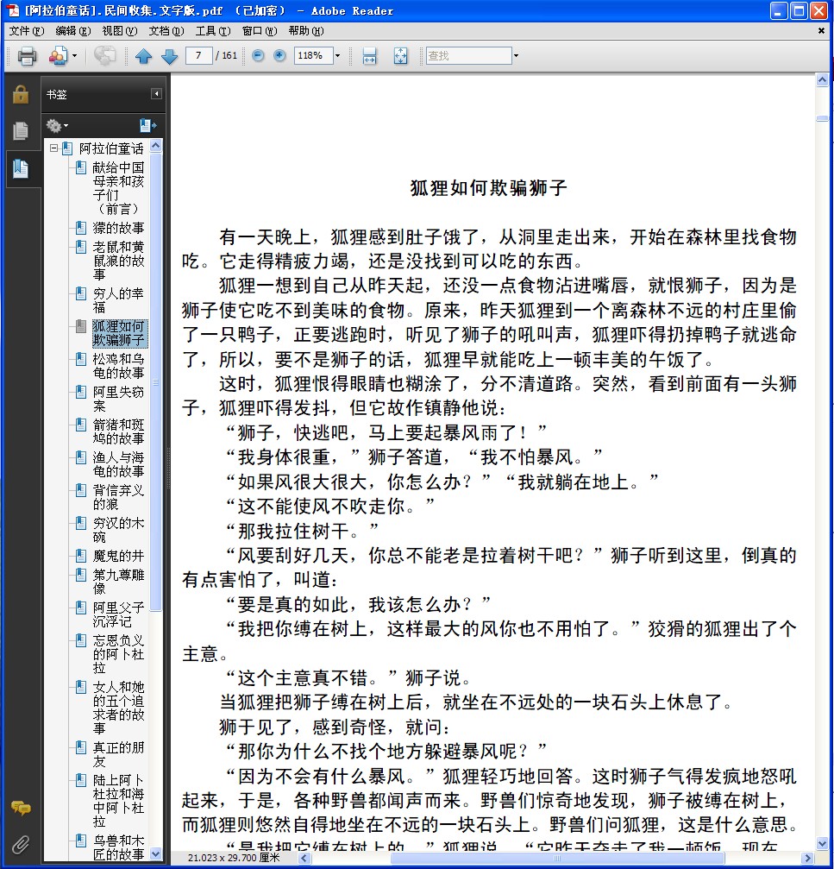Open bookmark 魔鬼的井

pos(118,556)
